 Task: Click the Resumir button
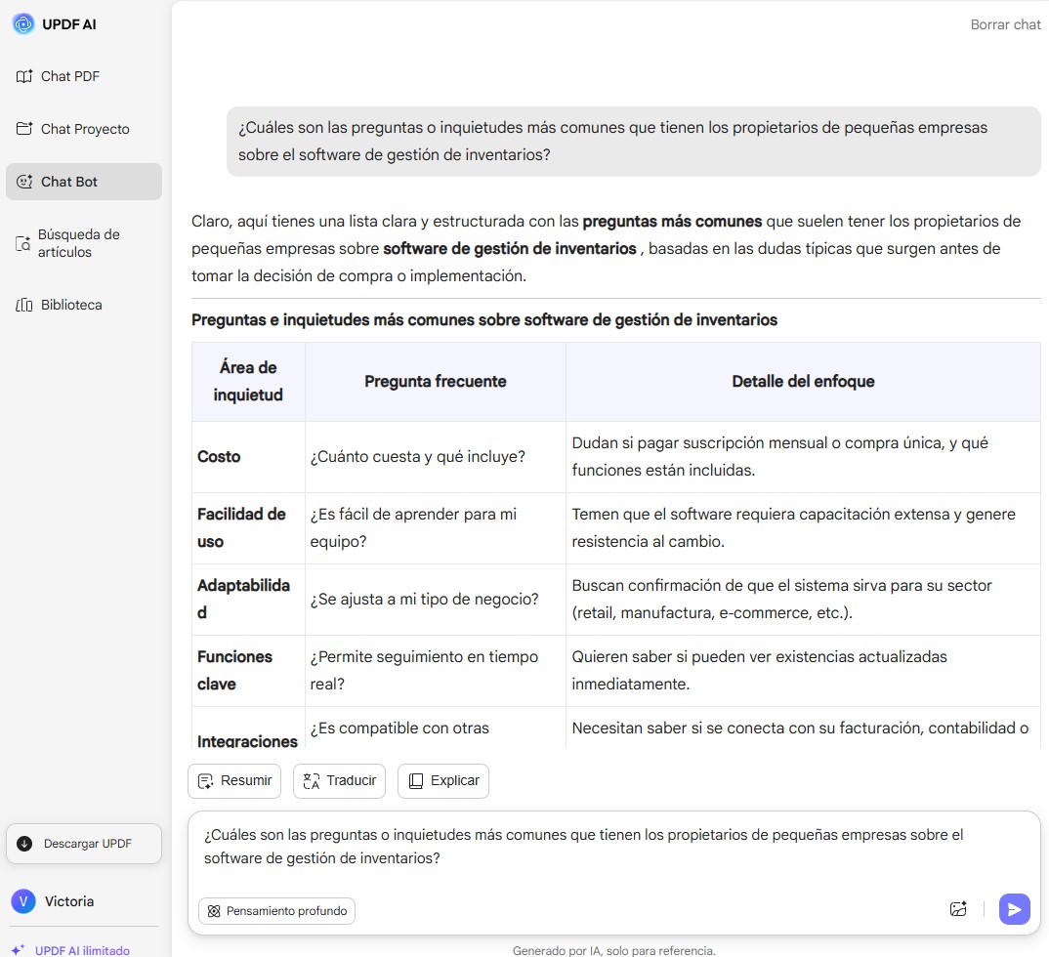234,780
